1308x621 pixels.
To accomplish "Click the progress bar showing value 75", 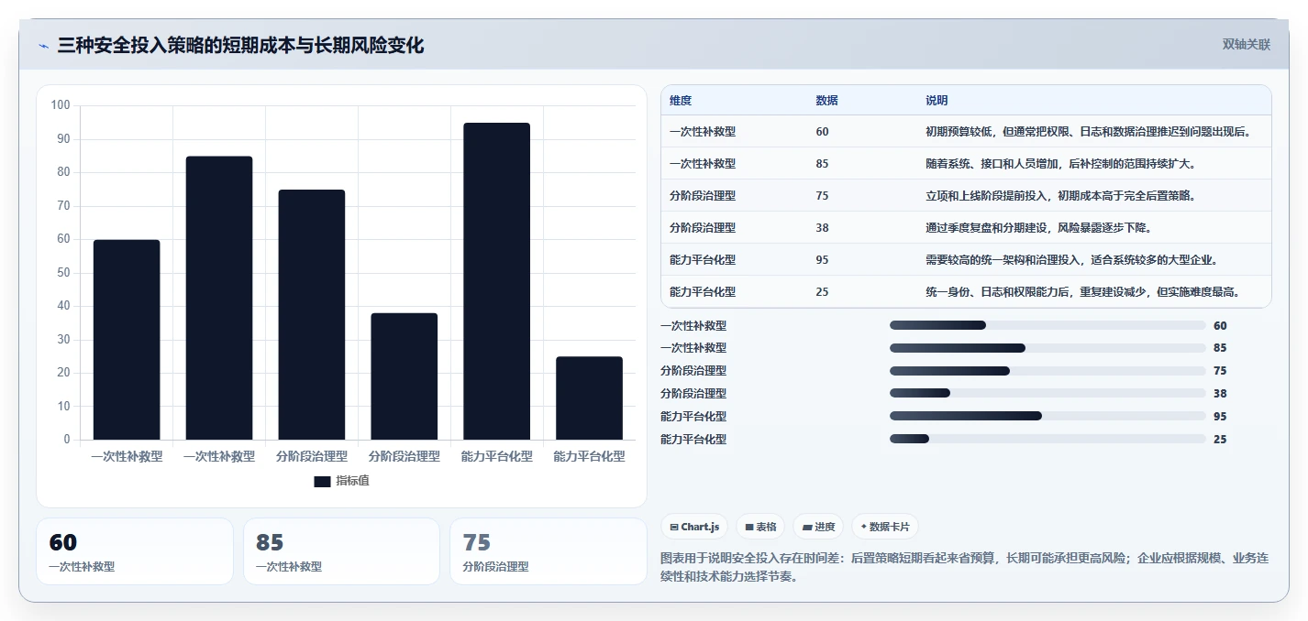I will (1048, 371).
